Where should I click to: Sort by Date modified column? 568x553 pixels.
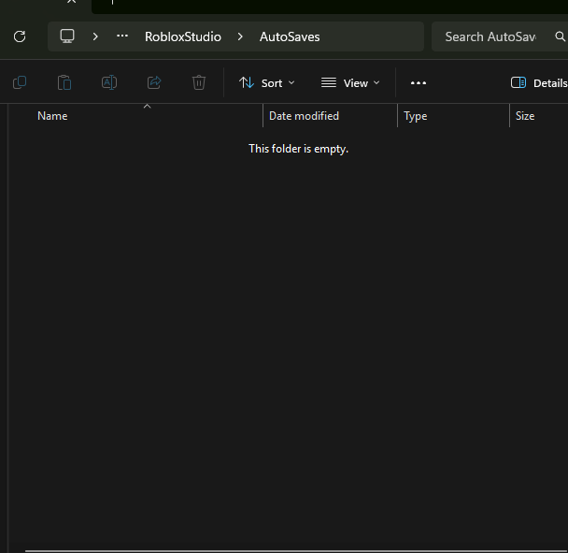coord(330,116)
